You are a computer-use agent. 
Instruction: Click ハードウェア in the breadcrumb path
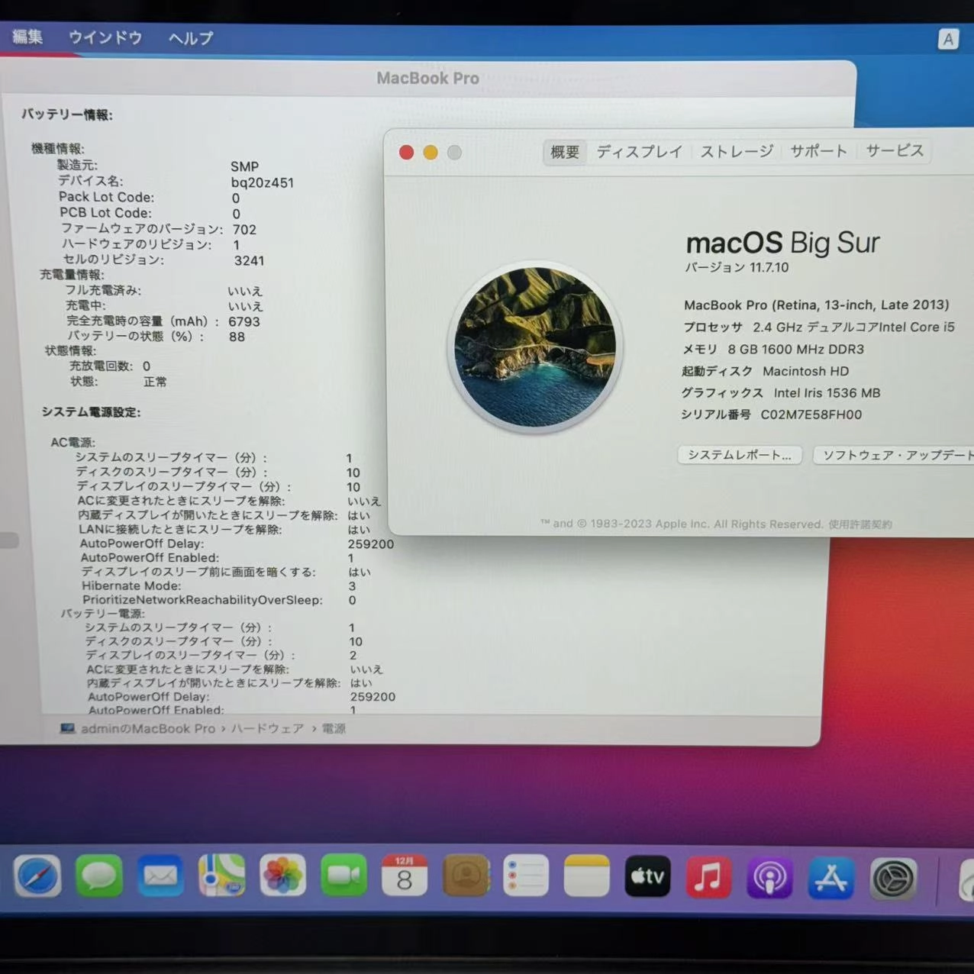(x=269, y=728)
